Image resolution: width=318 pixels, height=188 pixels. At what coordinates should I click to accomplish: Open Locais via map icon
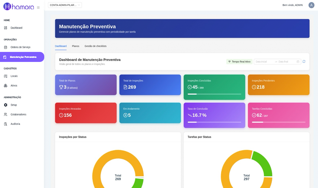point(6,76)
